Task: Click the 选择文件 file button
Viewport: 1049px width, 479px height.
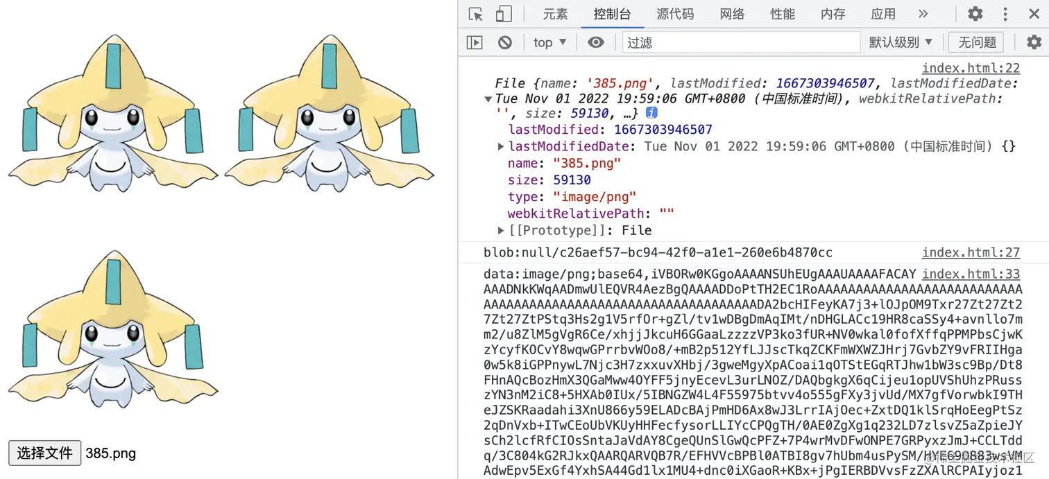Action: pos(44,453)
